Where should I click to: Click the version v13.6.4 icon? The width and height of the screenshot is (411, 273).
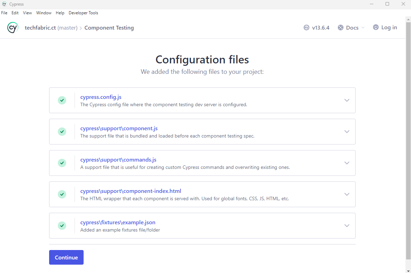click(x=307, y=28)
